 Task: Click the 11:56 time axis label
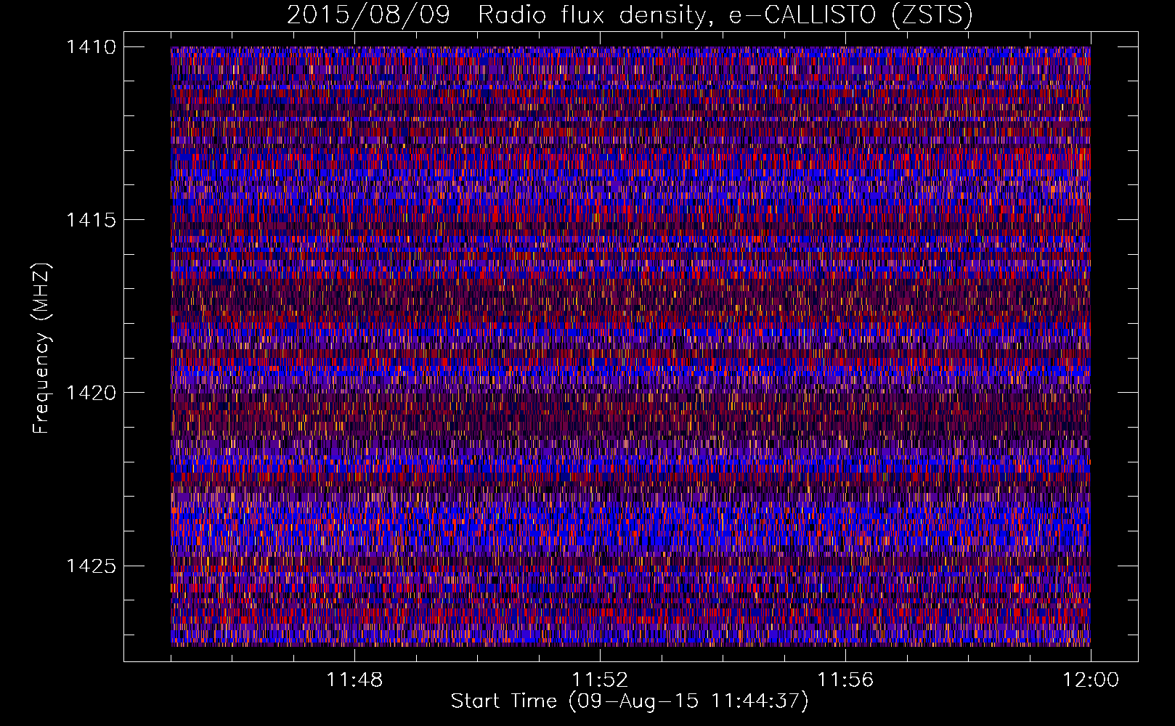pos(845,680)
